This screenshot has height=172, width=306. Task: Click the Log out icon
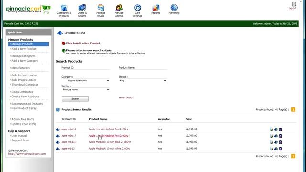point(294,4)
